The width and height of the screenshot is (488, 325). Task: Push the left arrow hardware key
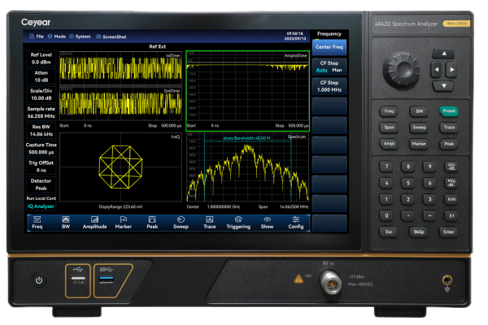click(436, 70)
